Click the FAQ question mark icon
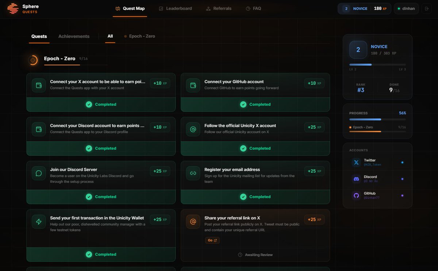This screenshot has width=438, height=271. (x=248, y=8)
